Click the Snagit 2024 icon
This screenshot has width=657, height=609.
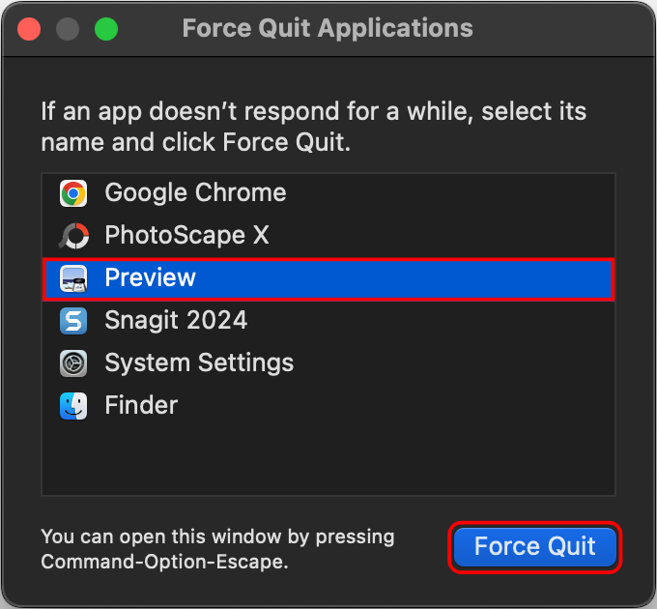[x=73, y=321]
